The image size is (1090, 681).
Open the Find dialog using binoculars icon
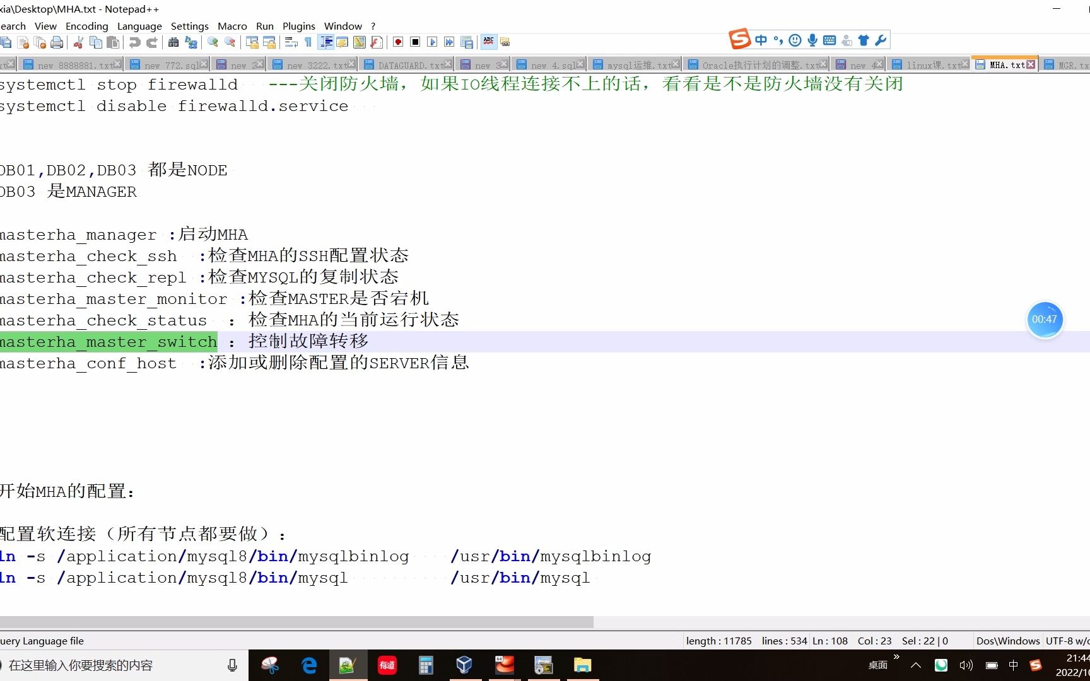173,42
